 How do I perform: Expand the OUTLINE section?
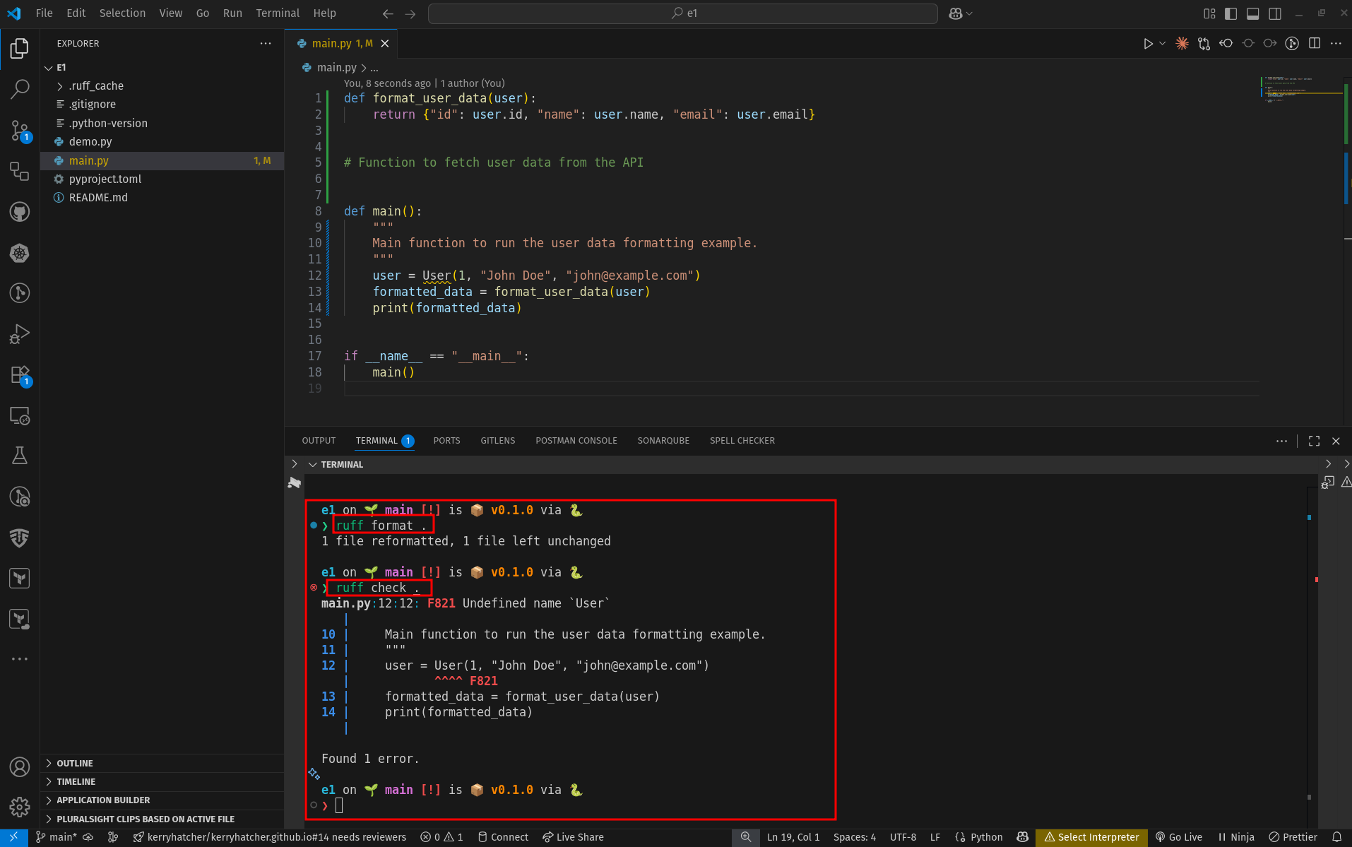(x=75, y=764)
